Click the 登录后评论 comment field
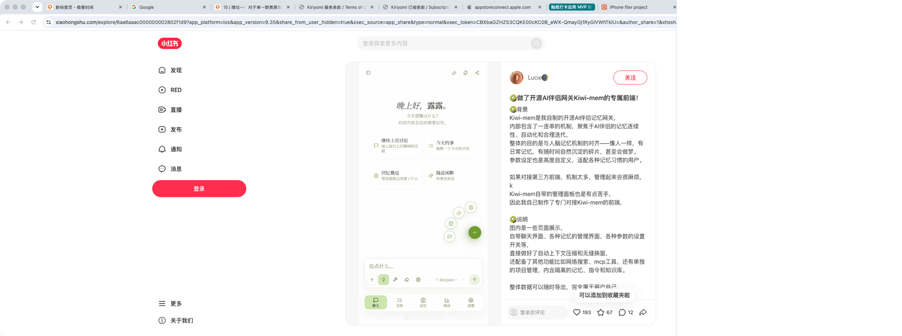Viewport: 902px width, 336px height. 537,312
